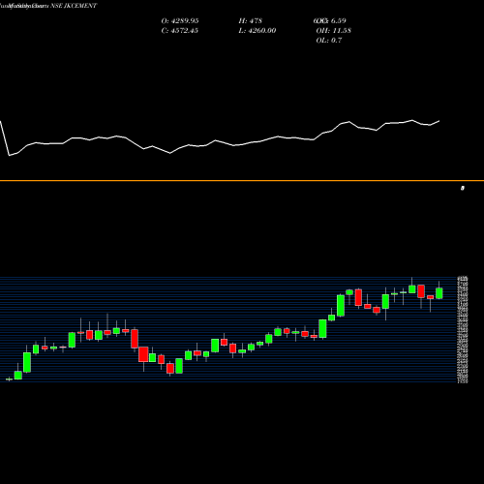Viewport: 484px width, 484px height.
Task: Click the last green candle at the right end
Action: click(x=439, y=293)
